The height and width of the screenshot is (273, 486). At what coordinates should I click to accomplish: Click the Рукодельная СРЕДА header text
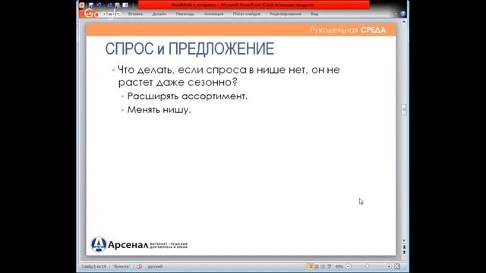pos(348,30)
